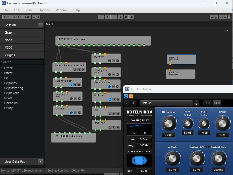Open settings gear on left TDR Kotelnikov node

[79, 85]
